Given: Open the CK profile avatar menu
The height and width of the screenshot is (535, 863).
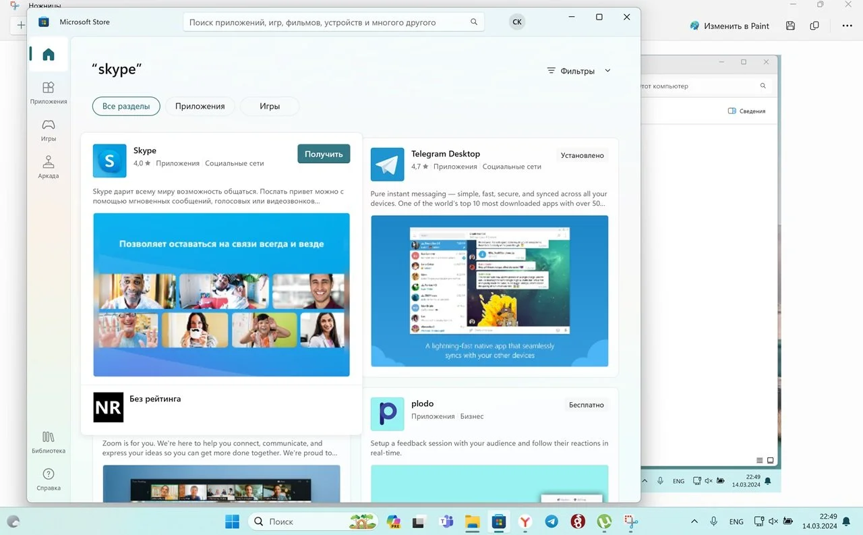Looking at the screenshot, I should click(517, 22).
